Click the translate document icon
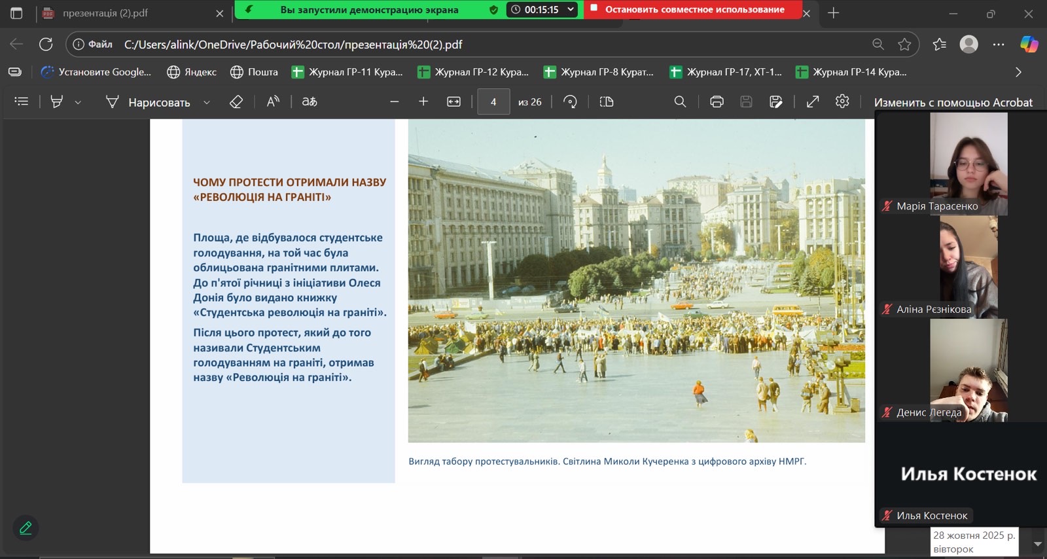The height and width of the screenshot is (559, 1047). 310,101
